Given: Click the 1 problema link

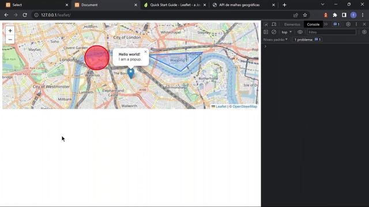Looking at the screenshot, I should [x=307, y=40].
